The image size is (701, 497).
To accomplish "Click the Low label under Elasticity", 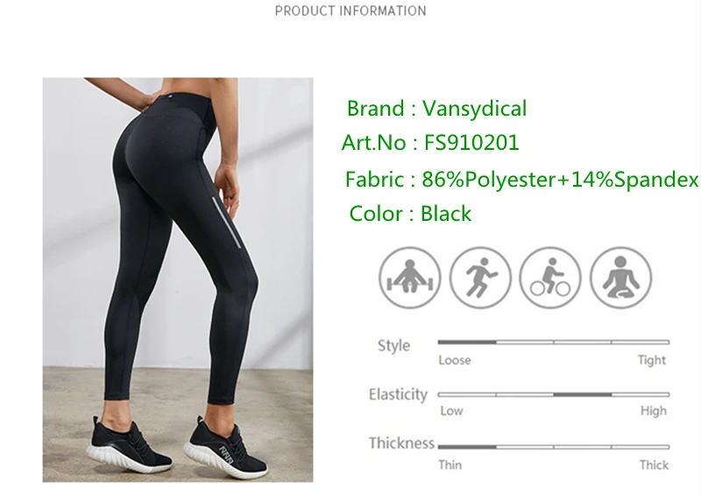I will 451,411.
